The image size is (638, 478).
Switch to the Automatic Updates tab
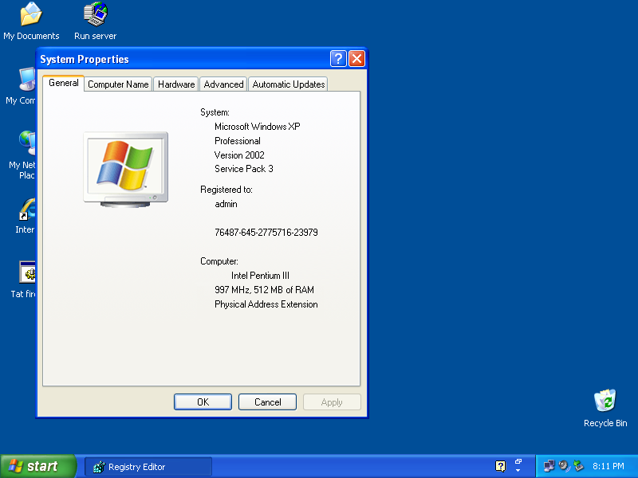[287, 84]
